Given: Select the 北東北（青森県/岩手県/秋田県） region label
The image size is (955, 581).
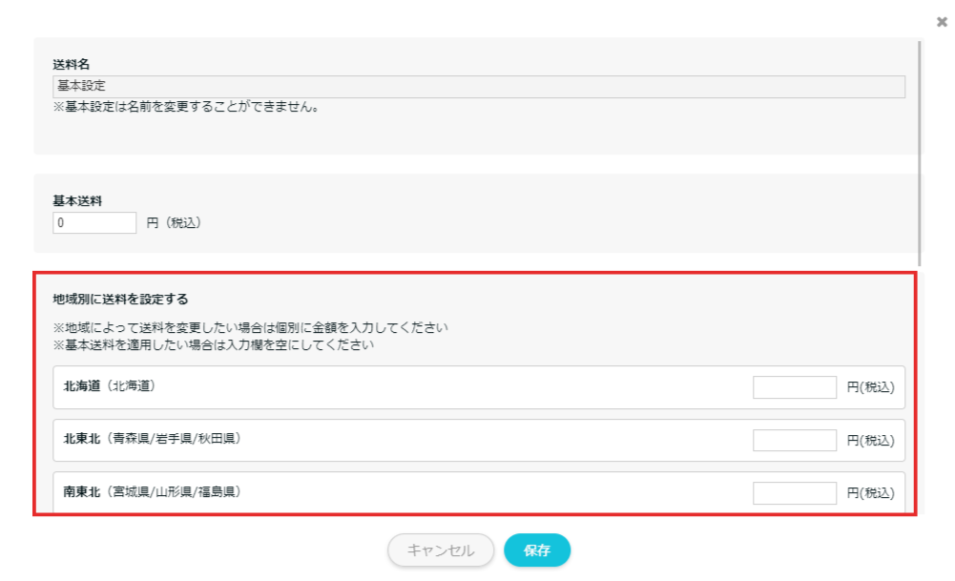Looking at the screenshot, I should [151, 439].
